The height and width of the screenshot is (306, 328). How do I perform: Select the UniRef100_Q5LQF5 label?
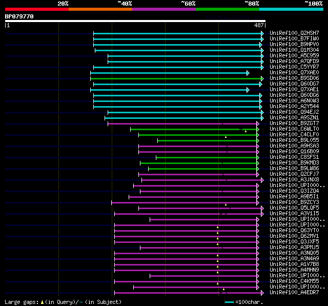pos(294,208)
